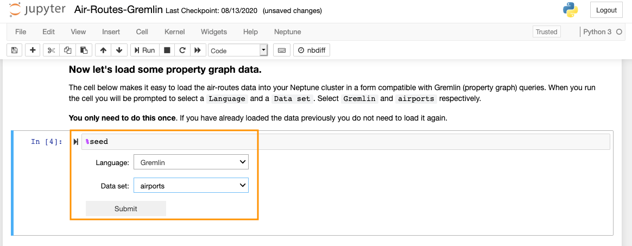Click into the %seed code cell
This screenshot has height=246, width=632.
pos(345,142)
